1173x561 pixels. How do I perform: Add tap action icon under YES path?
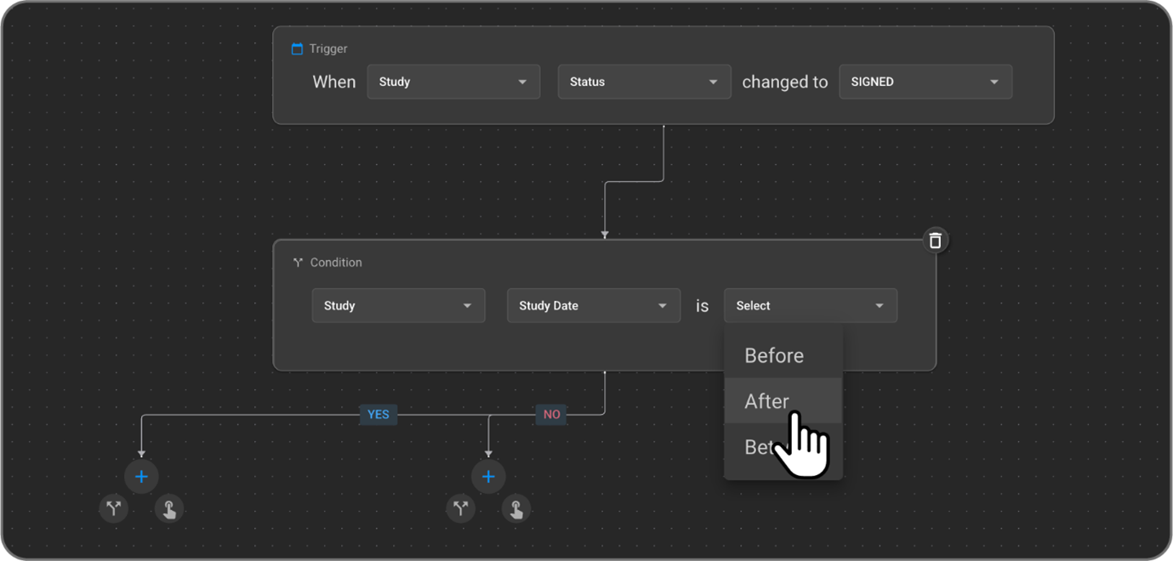click(x=169, y=508)
